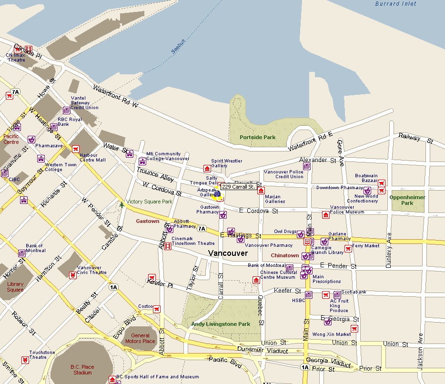Select the RBC Royal Bank icon
This screenshot has width=445, height=384.
click(54, 127)
